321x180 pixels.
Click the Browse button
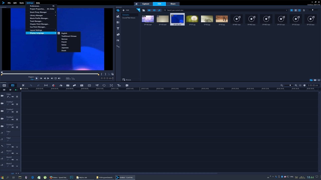pos(127,80)
